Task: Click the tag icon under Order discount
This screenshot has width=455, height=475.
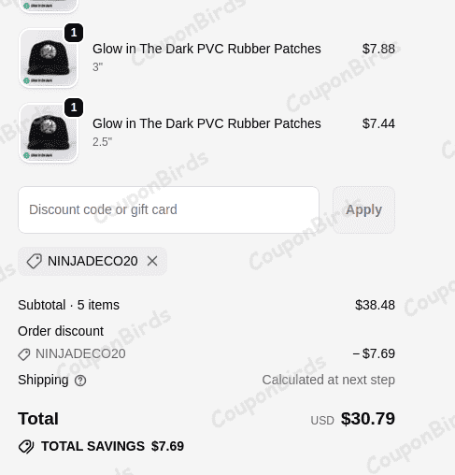Action: click(24, 354)
